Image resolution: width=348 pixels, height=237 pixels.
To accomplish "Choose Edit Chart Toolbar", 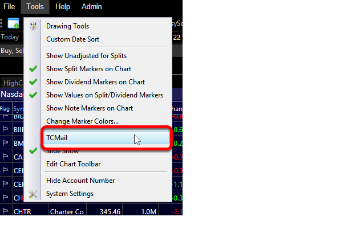I will tap(73, 164).
